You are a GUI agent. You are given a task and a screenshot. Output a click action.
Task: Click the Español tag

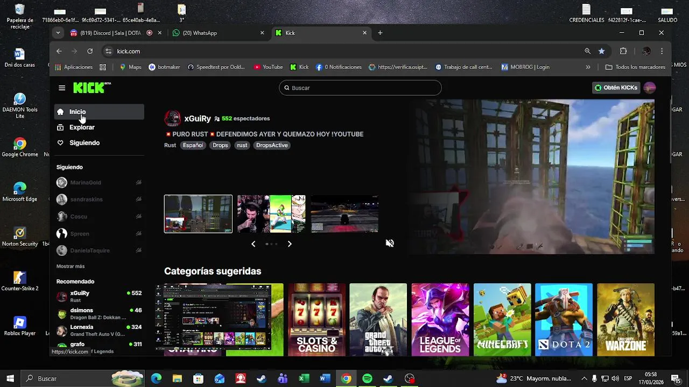[193, 145]
